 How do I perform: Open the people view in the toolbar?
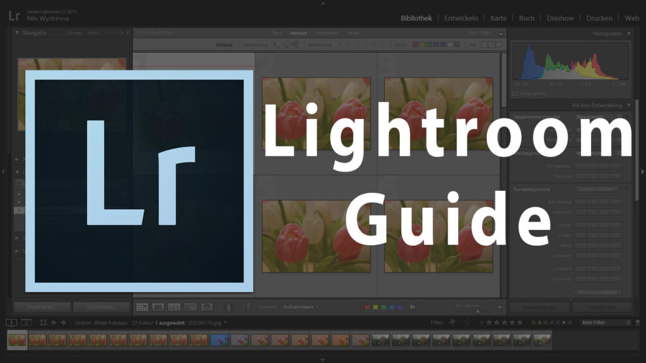coord(207,307)
